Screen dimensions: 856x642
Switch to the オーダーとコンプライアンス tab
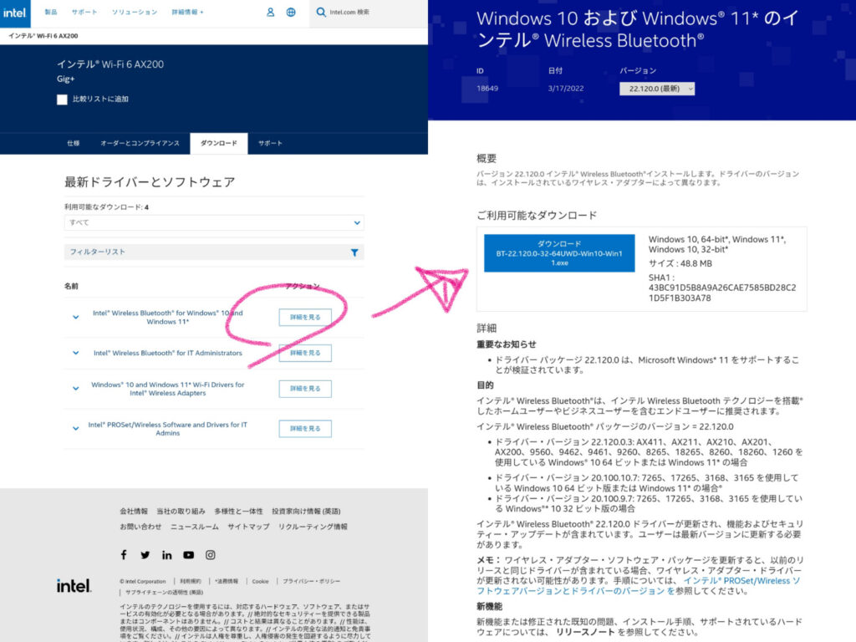pos(140,143)
